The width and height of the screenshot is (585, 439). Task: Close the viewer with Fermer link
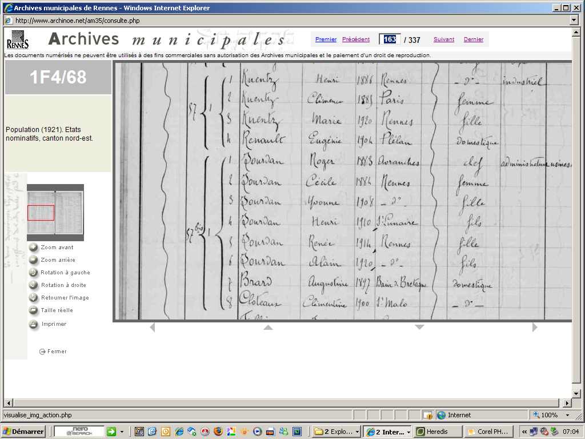coord(53,352)
